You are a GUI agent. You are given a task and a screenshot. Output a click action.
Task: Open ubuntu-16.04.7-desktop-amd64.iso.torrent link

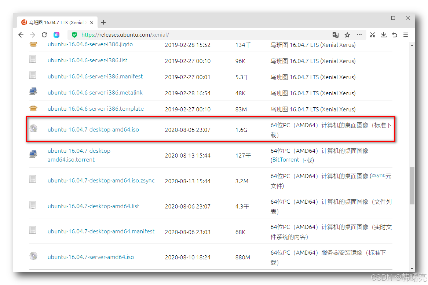tap(80, 155)
